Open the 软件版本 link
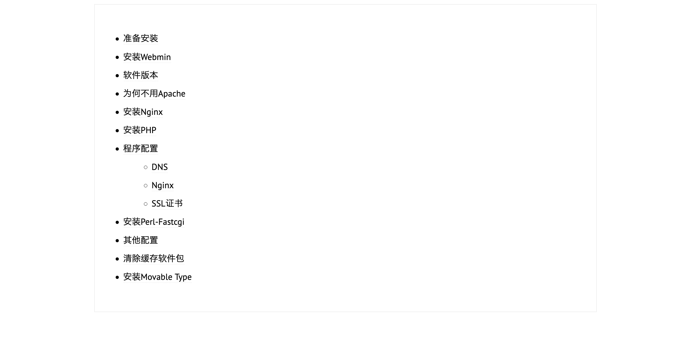The width and height of the screenshot is (691, 341). [141, 75]
